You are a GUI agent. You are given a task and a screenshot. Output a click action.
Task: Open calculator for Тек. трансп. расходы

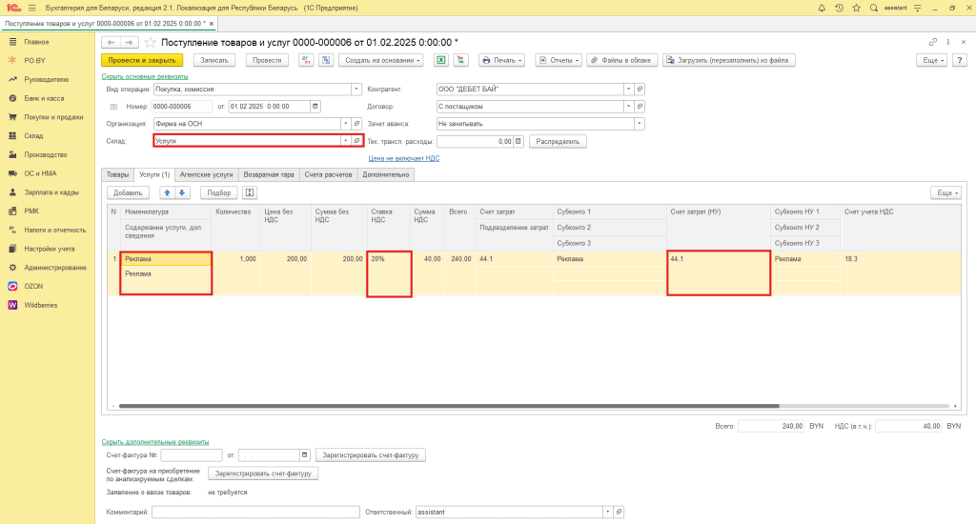[x=518, y=141]
